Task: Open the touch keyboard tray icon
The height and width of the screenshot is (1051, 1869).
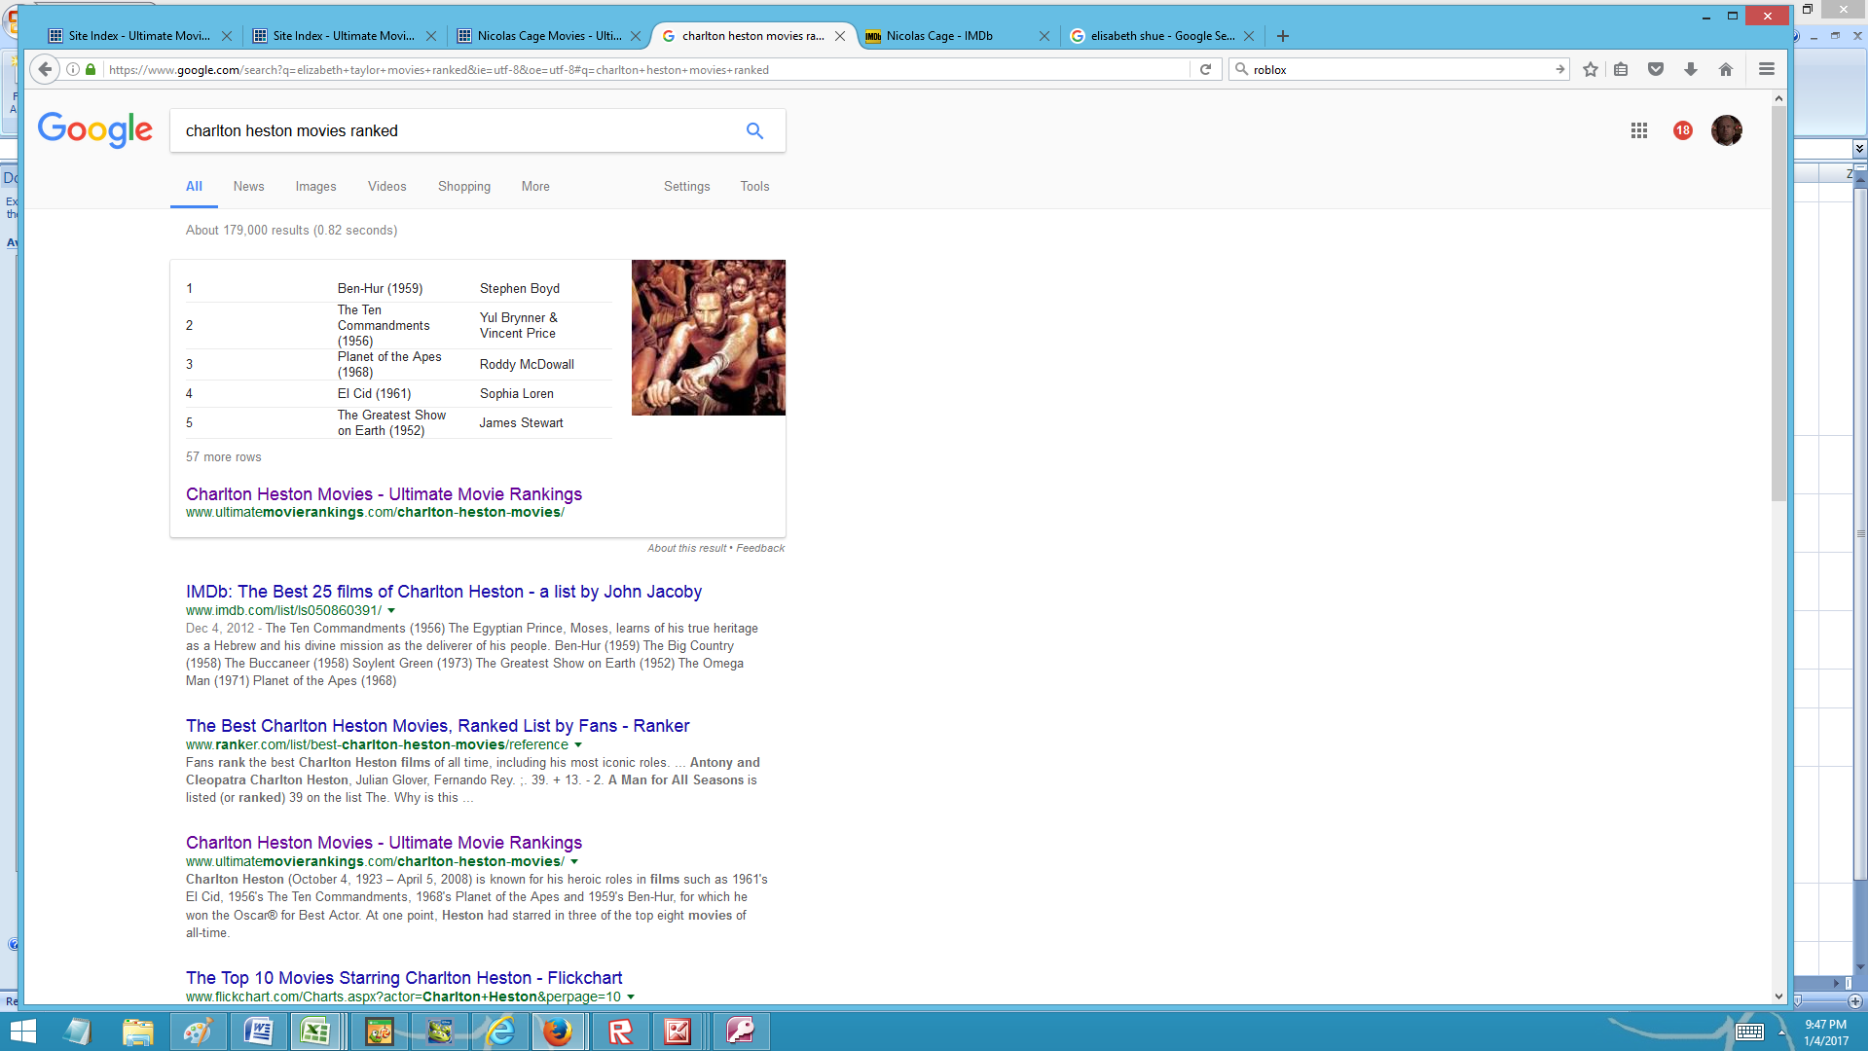Action: [x=1749, y=1033]
